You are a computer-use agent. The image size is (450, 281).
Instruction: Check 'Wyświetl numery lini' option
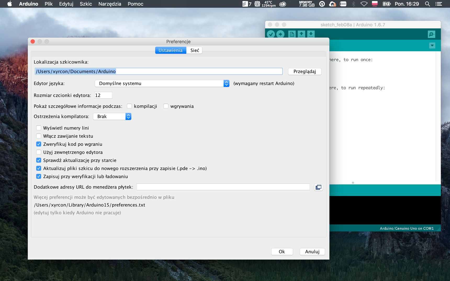[x=38, y=128]
